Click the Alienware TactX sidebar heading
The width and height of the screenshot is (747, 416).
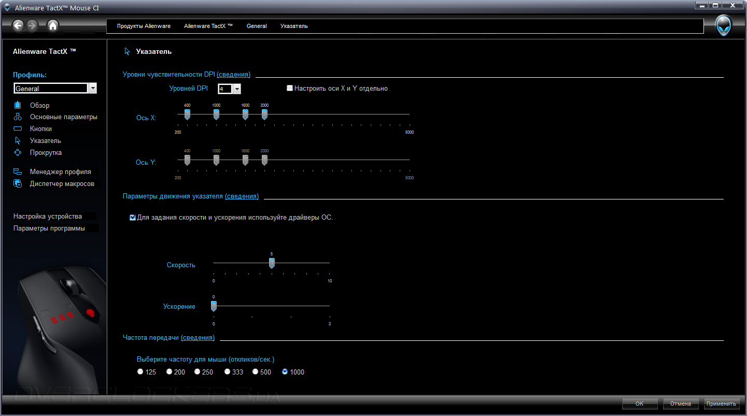(45, 51)
